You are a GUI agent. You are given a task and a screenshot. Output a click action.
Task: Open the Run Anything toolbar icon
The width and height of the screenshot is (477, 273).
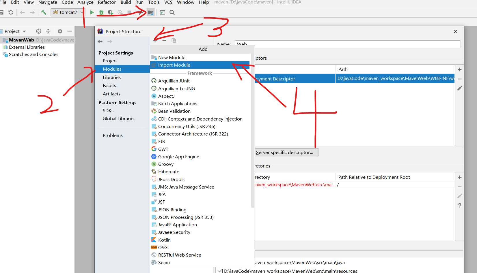point(163,12)
